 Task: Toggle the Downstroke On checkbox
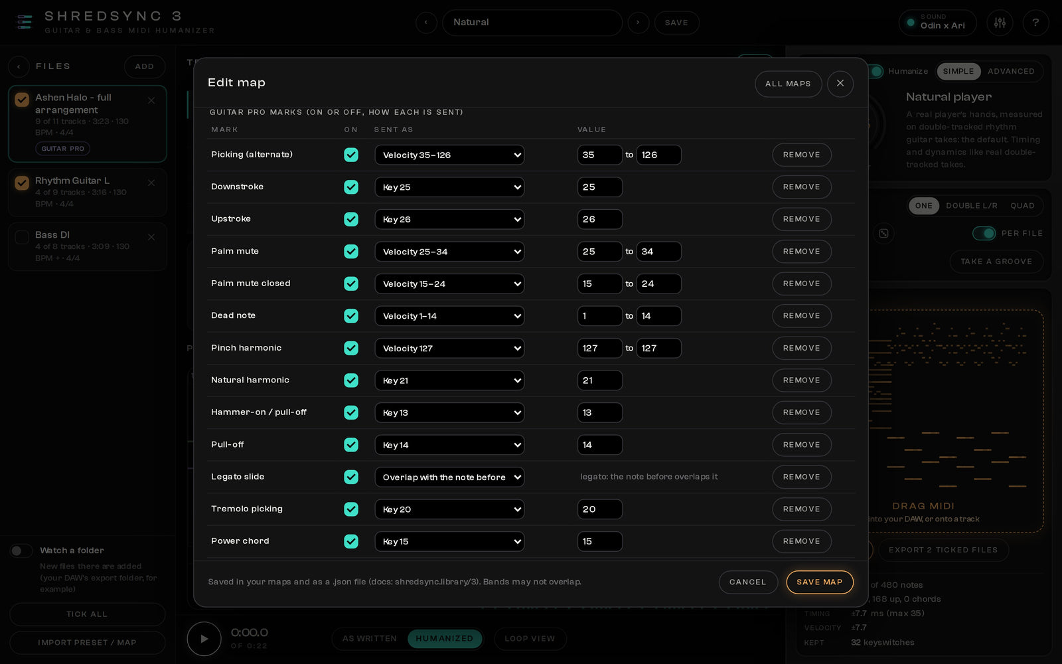[351, 187]
